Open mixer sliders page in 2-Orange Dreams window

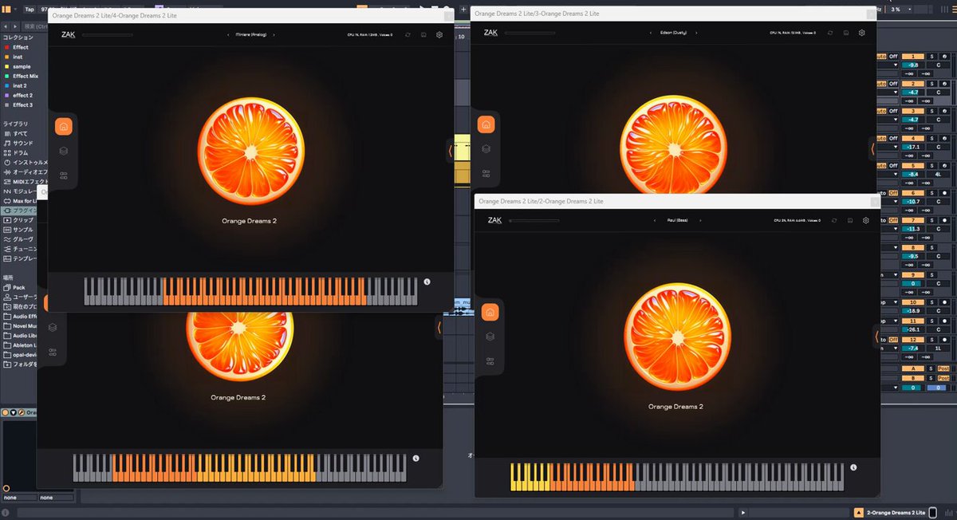tap(490, 361)
